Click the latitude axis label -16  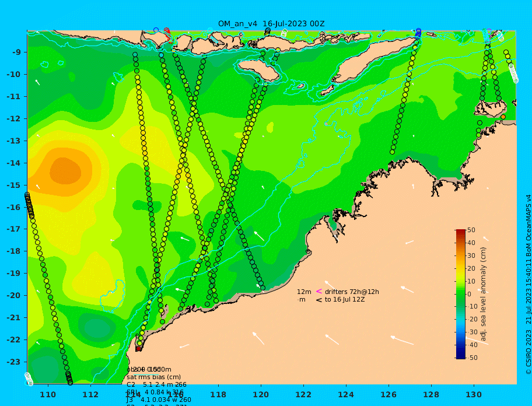(14, 207)
